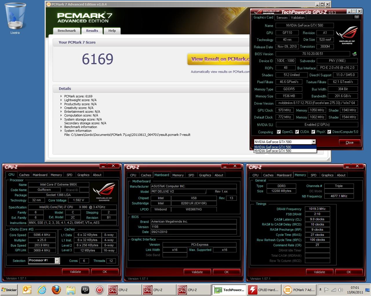
Task: Click the Core Speed value 5096.4 MHz
Action: coord(42,235)
